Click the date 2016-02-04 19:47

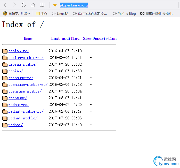65,111
